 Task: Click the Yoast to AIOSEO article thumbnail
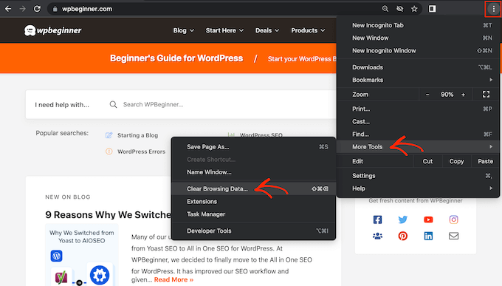point(82,254)
